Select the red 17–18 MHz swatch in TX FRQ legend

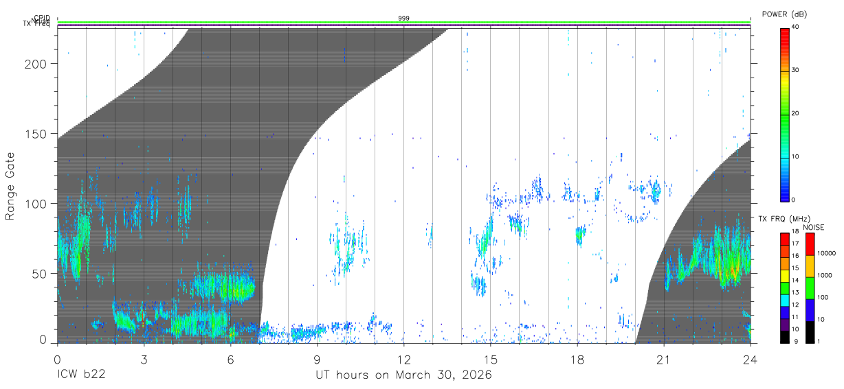pyautogui.click(x=784, y=239)
